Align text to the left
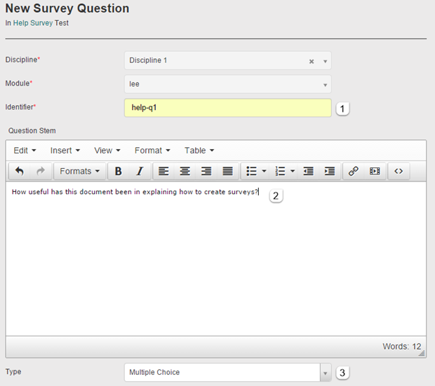The width and height of the screenshot is (435, 386). [x=163, y=172]
